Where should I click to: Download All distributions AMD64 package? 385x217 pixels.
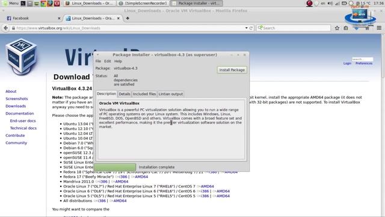click(x=120, y=201)
